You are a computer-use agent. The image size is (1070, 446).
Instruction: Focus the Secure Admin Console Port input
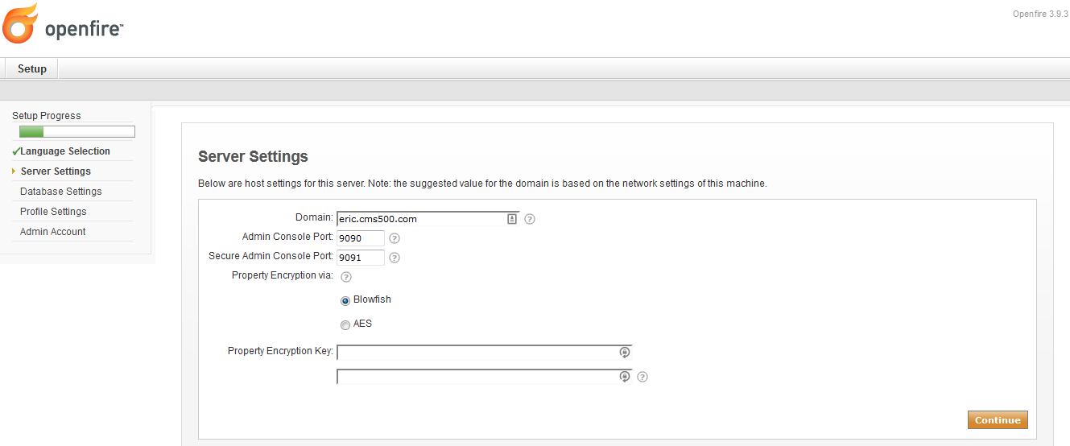[361, 258]
